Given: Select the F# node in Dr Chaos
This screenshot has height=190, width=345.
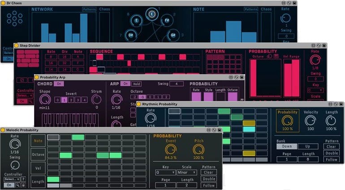Looking at the screenshot, I should pos(167,21).
